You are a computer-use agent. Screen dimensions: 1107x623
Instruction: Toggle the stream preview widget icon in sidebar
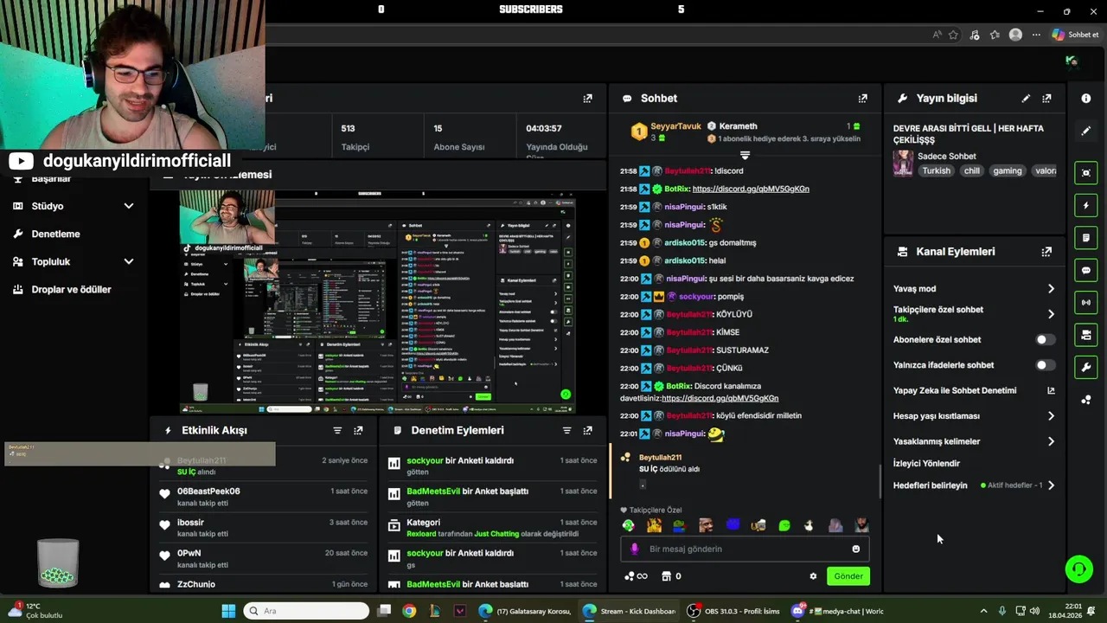(x=1086, y=172)
